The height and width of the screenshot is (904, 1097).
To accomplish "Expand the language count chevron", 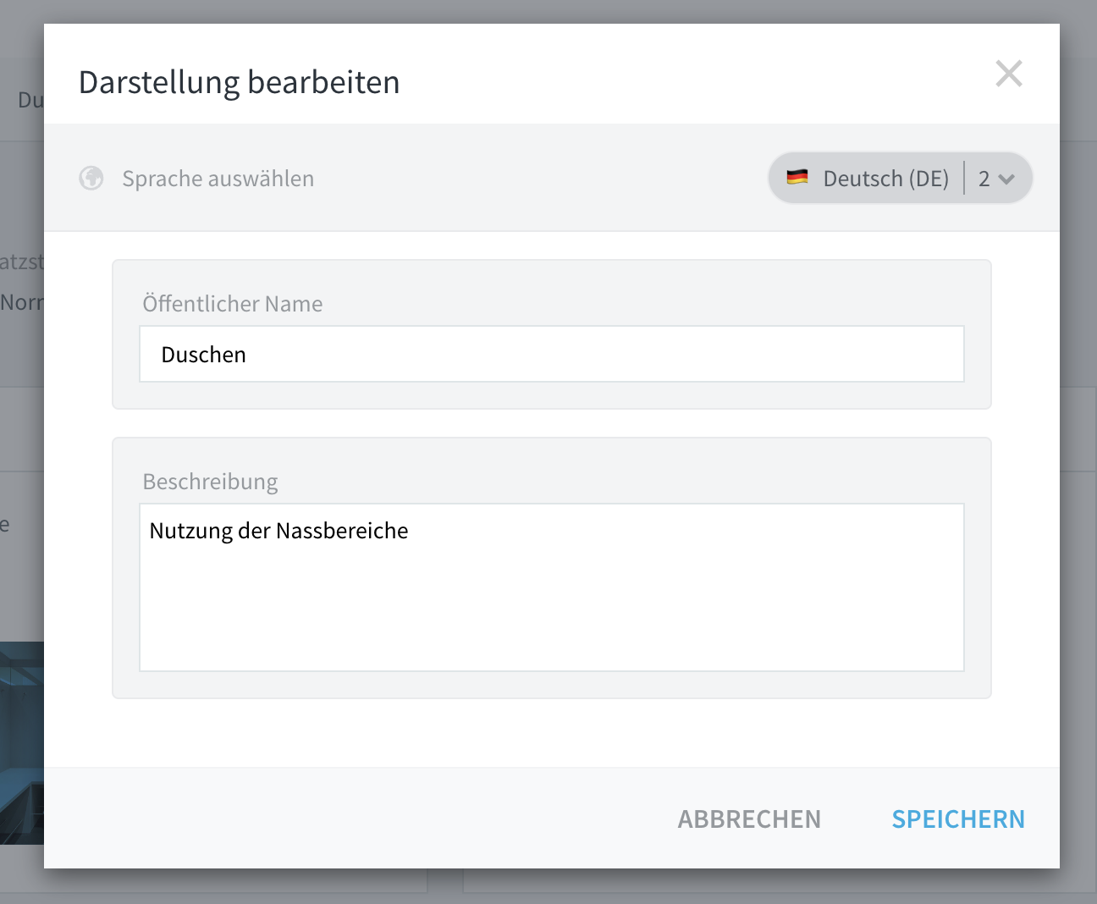I will (1006, 179).
